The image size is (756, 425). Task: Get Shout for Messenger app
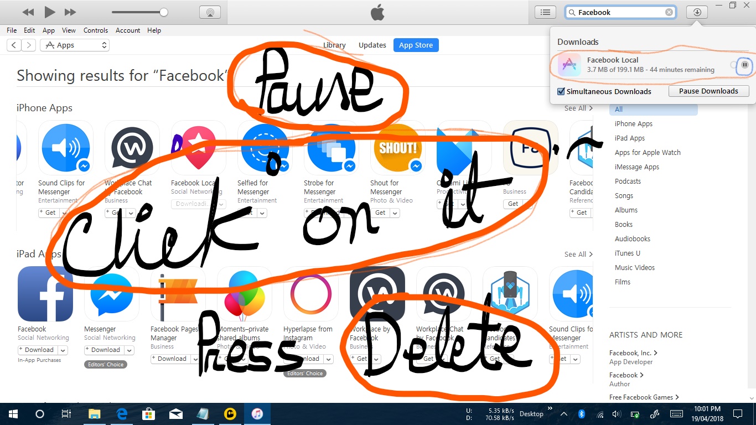tap(381, 212)
